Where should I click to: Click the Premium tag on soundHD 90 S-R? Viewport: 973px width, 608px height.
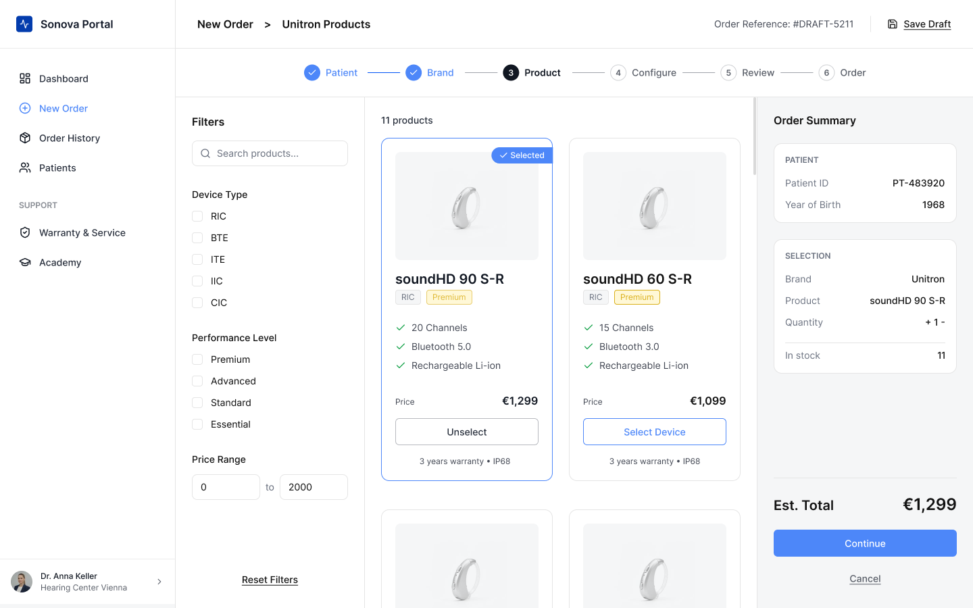coord(449,297)
